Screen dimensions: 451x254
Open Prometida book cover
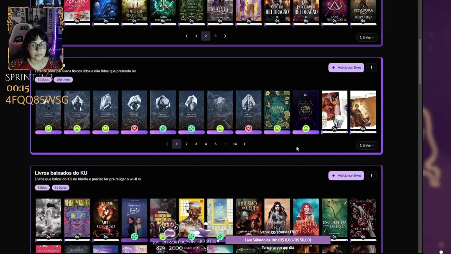(363, 218)
